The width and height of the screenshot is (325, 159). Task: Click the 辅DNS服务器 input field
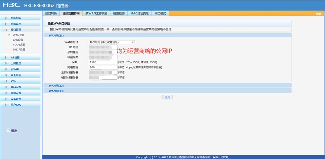click(x=103, y=77)
